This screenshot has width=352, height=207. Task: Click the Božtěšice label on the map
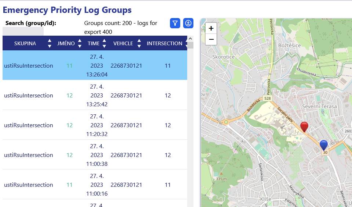pyautogui.click(x=289, y=45)
